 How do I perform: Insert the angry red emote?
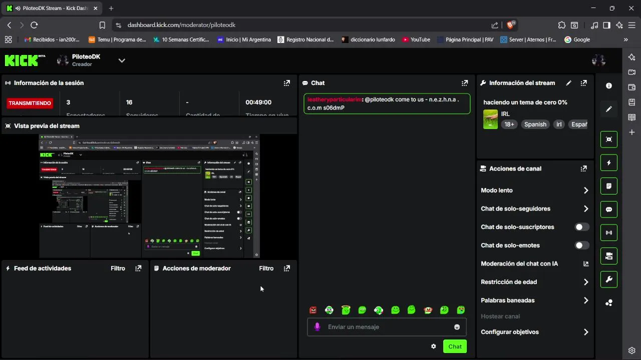click(x=313, y=310)
